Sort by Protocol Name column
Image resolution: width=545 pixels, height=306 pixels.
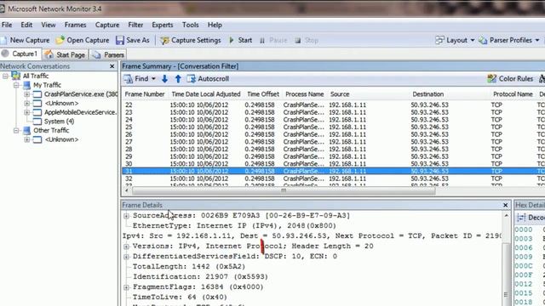(513, 94)
